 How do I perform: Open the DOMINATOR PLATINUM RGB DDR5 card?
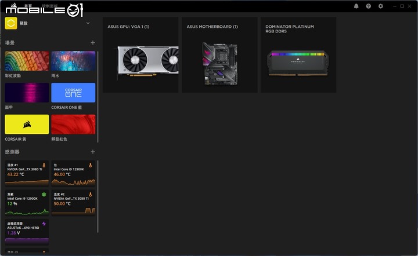pyautogui.click(x=298, y=55)
